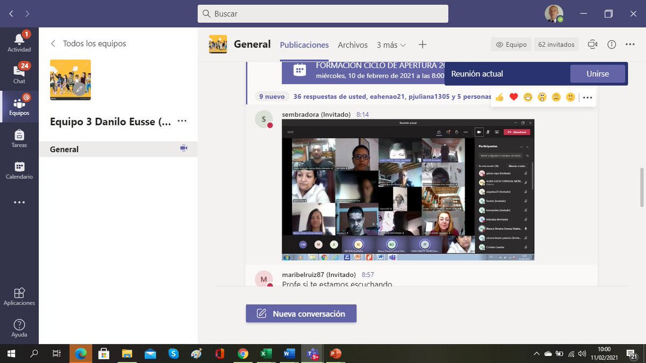The image size is (646, 363).
Task: Click the Equipo visibility button
Action: (x=511, y=45)
